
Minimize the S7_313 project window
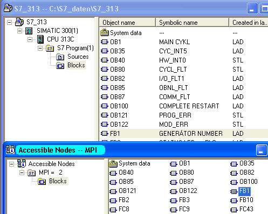252,9
